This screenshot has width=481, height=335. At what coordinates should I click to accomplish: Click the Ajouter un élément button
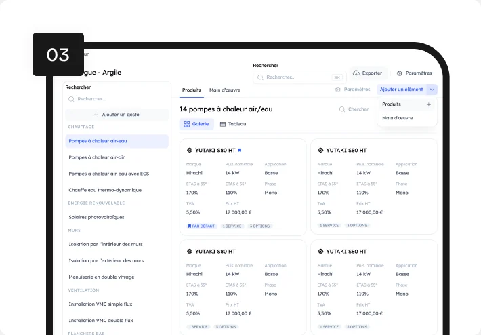(401, 90)
